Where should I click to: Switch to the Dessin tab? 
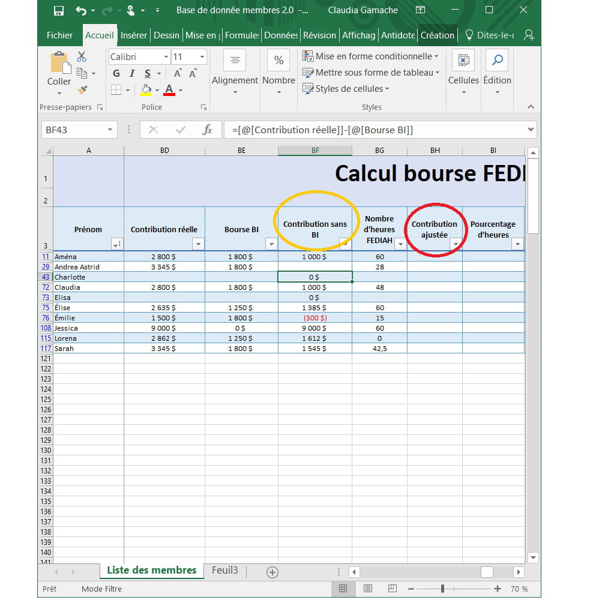(x=166, y=35)
